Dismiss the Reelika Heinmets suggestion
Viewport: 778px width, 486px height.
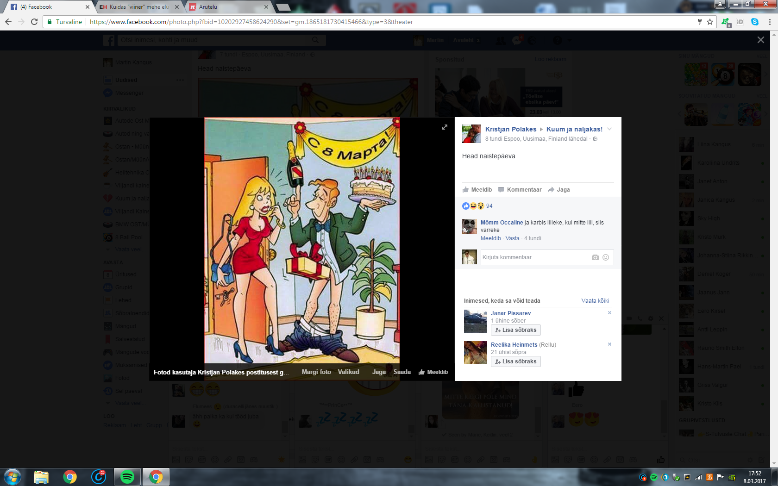tap(609, 344)
